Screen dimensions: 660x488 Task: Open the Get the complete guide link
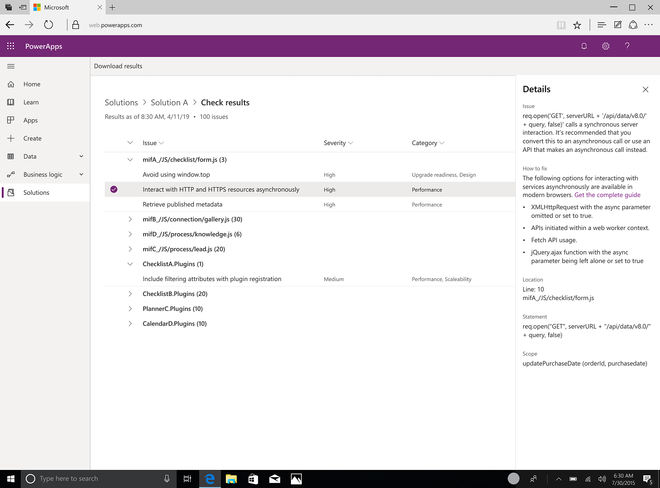point(607,195)
